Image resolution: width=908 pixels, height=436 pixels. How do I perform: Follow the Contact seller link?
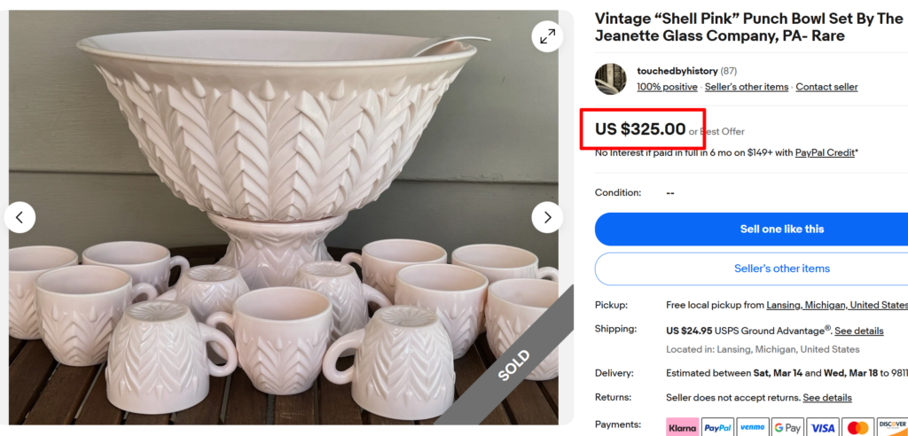coord(826,87)
